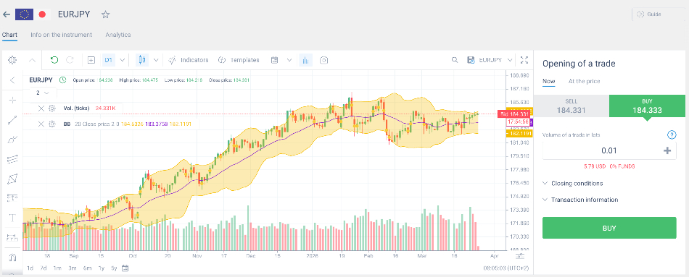This screenshot has height=277, width=689.
Task: Switch to the Analytics tab
Action: (x=117, y=35)
